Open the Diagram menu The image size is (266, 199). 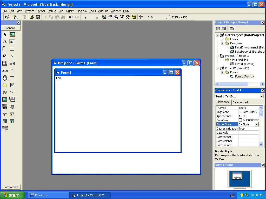coord(81,11)
